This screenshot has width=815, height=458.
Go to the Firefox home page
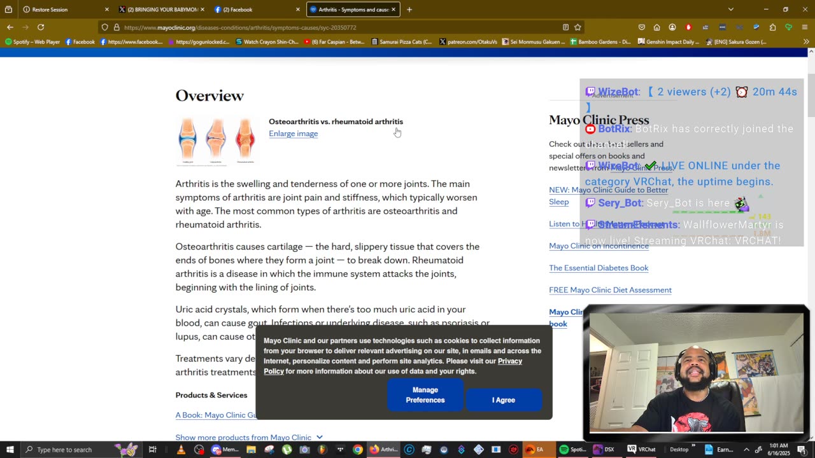point(656,27)
